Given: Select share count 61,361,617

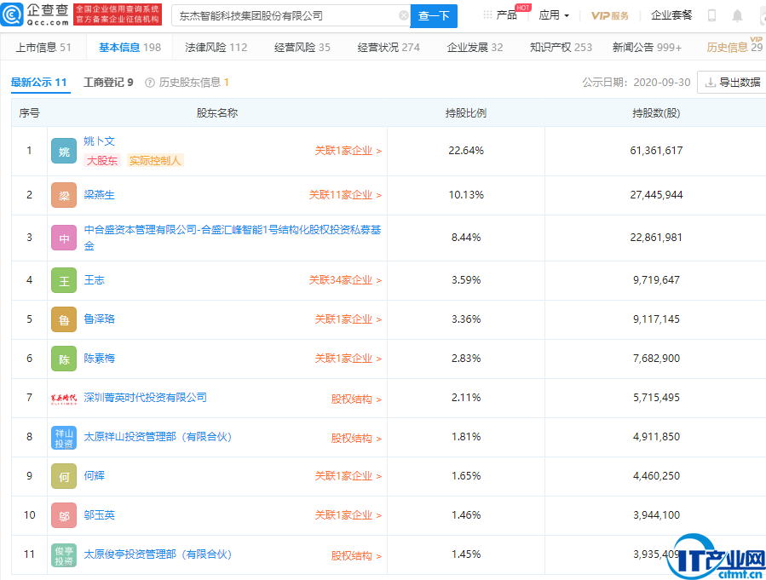Looking at the screenshot, I should coord(656,151).
